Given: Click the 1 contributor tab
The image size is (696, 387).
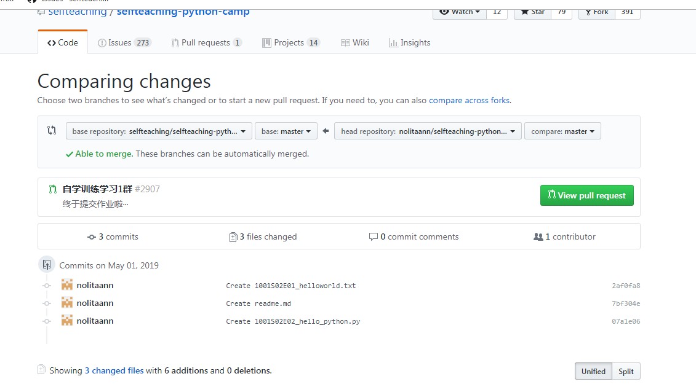Looking at the screenshot, I should coord(564,237).
